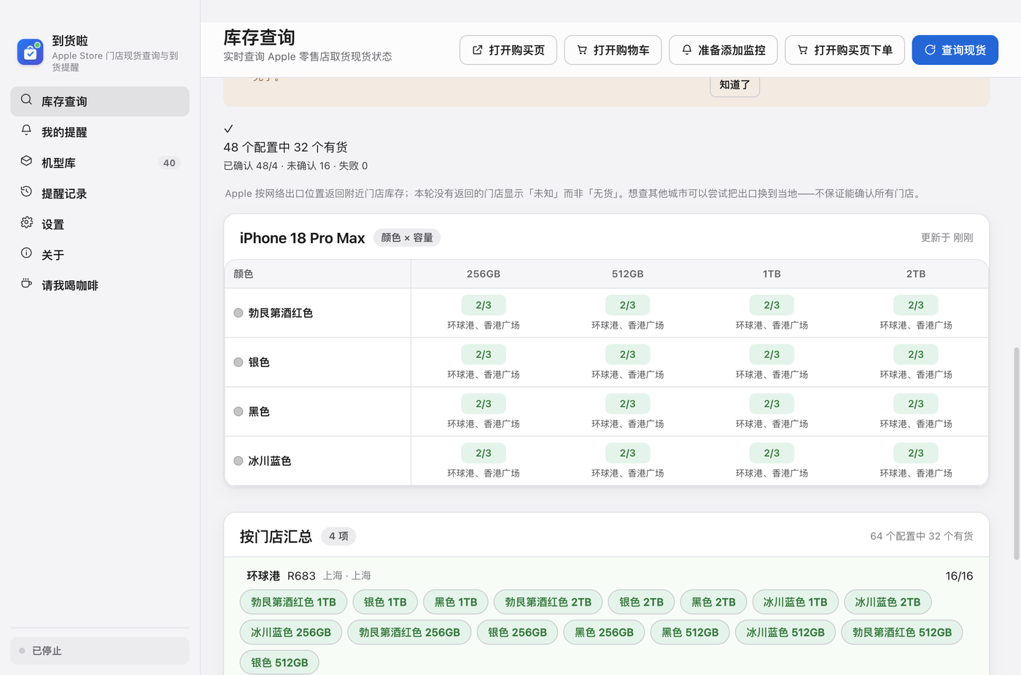Click the 4 项 count badge

338,536
